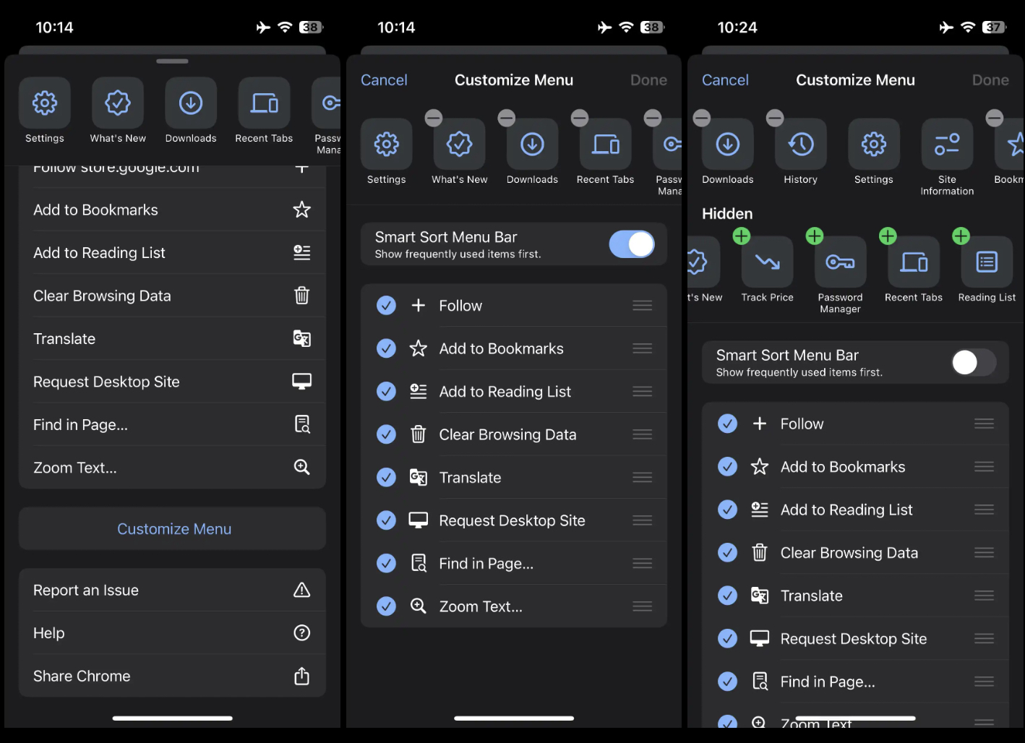
Task: Tap Done in the middle screen
Action: 648,80
